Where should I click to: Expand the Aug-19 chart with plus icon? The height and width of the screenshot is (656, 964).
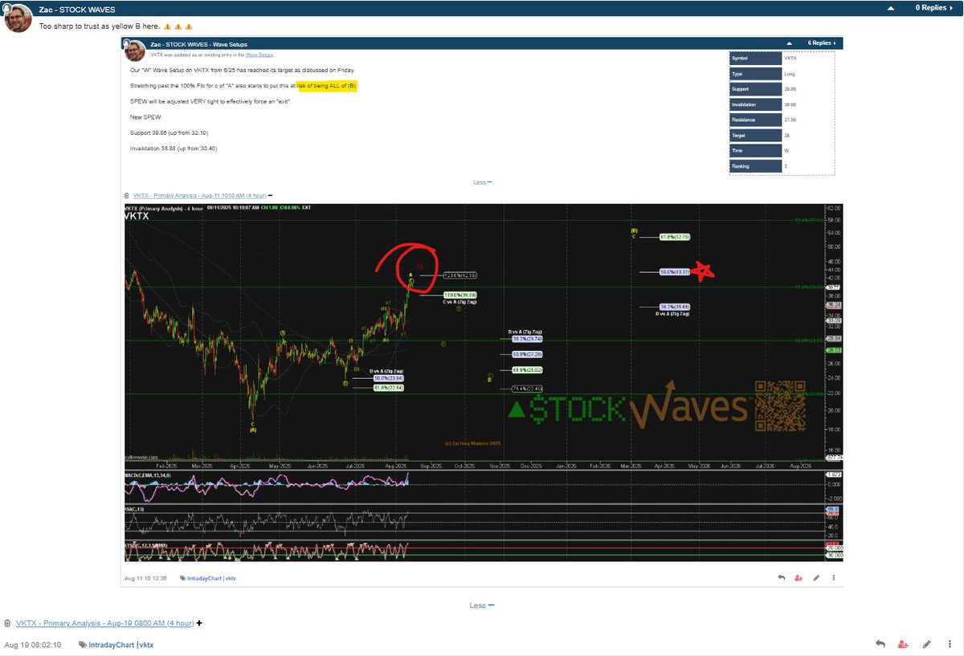pos(199,623)
